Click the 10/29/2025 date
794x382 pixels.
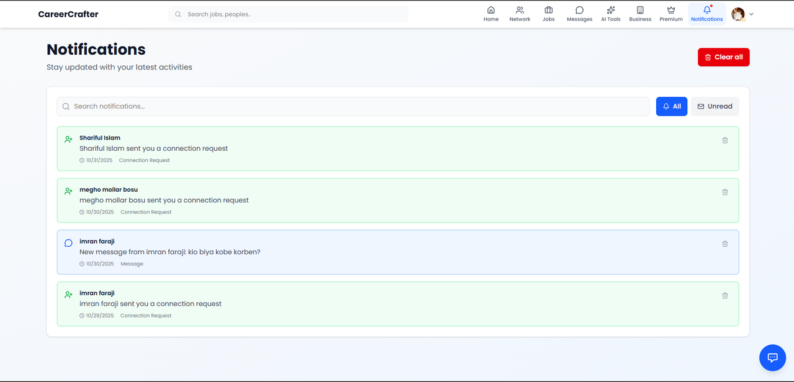click(x=100, y=316)
